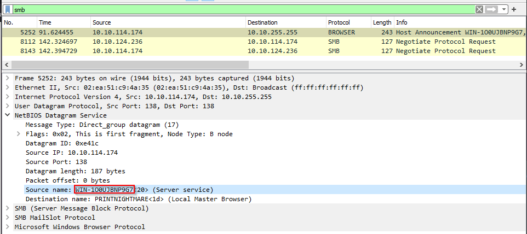Image resolution: width=527 pixels, height=234 pixels.
Task: Clear the smb display filter
Action: [479, 9]
